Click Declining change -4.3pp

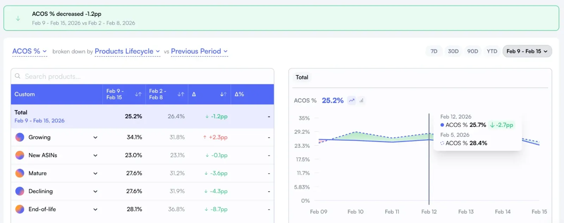coord(216,191)
